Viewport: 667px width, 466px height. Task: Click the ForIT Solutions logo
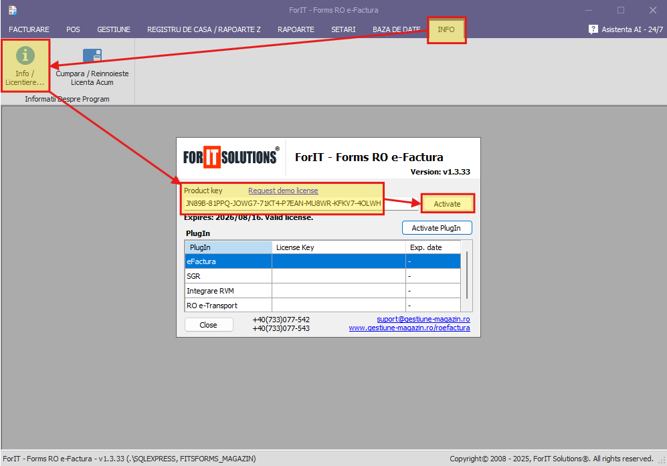(231, 157)
